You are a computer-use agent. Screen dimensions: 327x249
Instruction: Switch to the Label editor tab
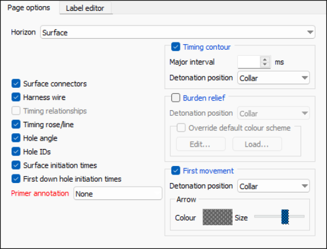pos(85,8)
